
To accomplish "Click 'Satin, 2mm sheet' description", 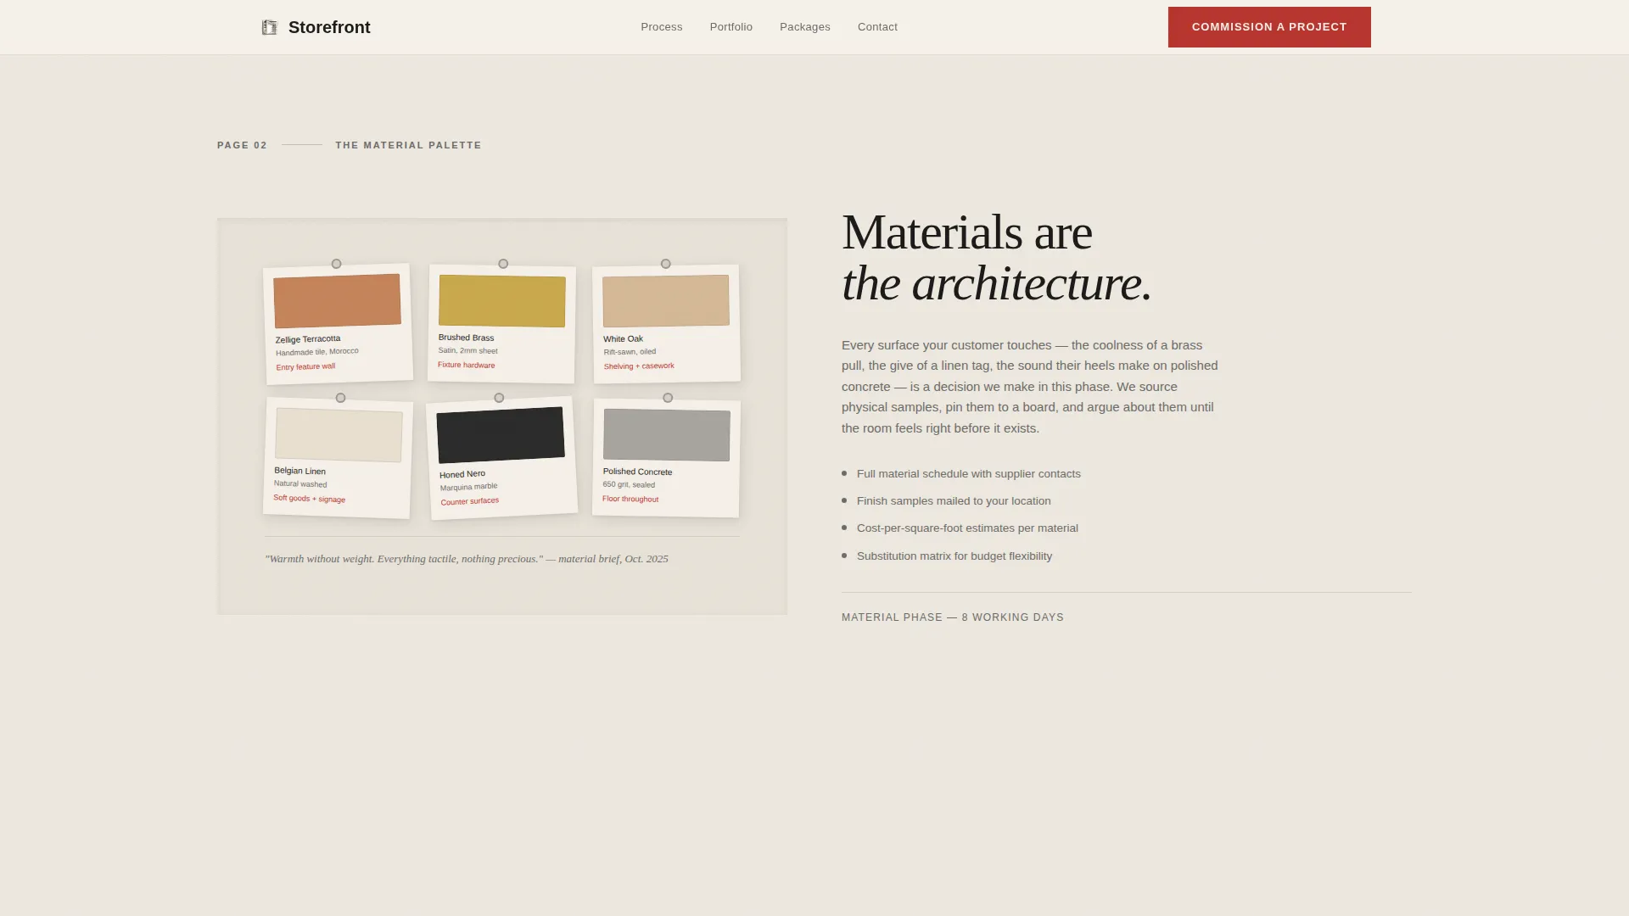I will (x=467, y=350).
